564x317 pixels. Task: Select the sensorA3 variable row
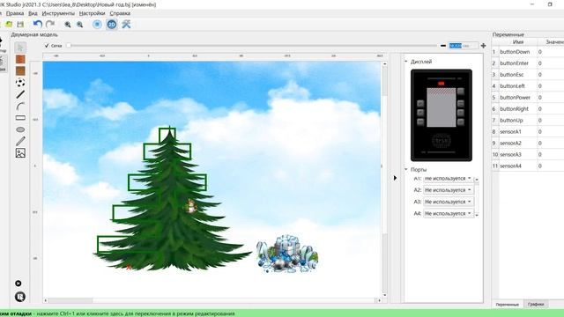point(528,155)
